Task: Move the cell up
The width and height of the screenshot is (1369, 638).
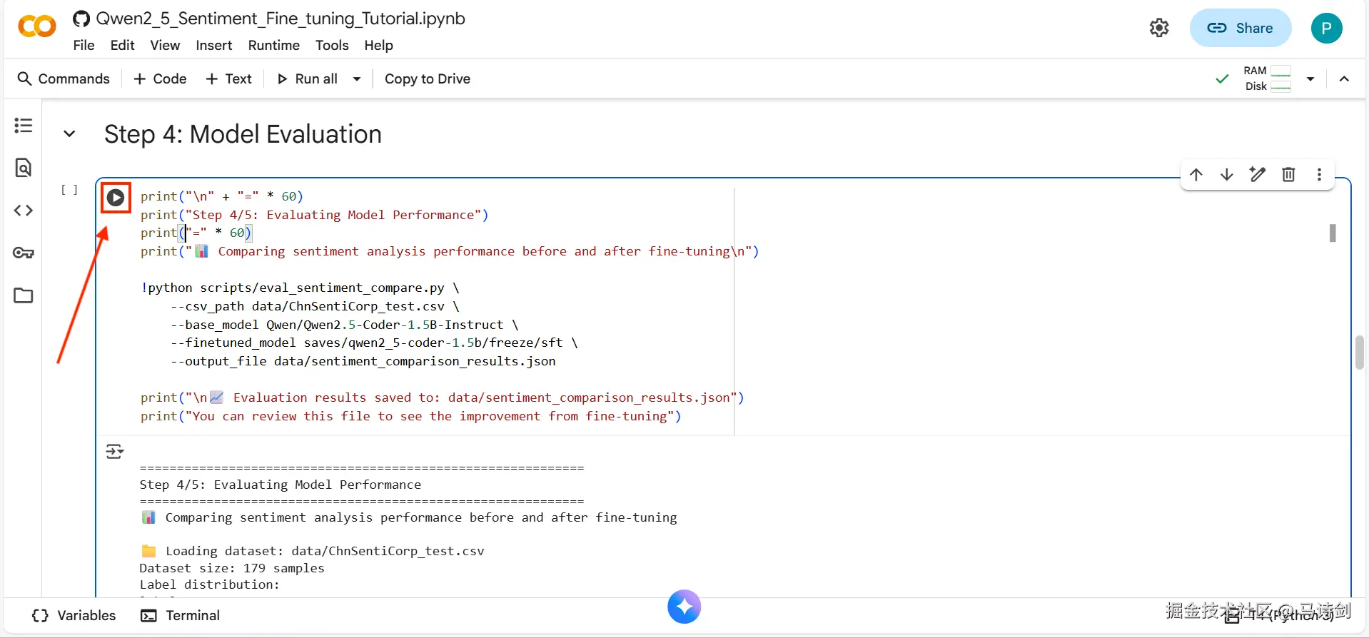Action: coord(1196,175)
